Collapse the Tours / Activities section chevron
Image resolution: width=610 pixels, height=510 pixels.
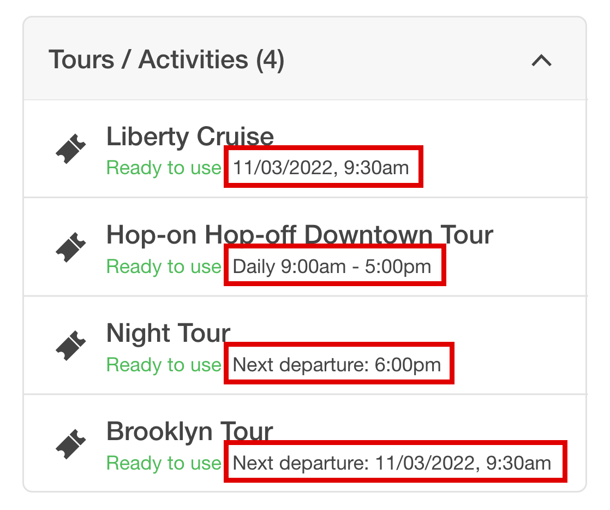[x=542, y=61]
